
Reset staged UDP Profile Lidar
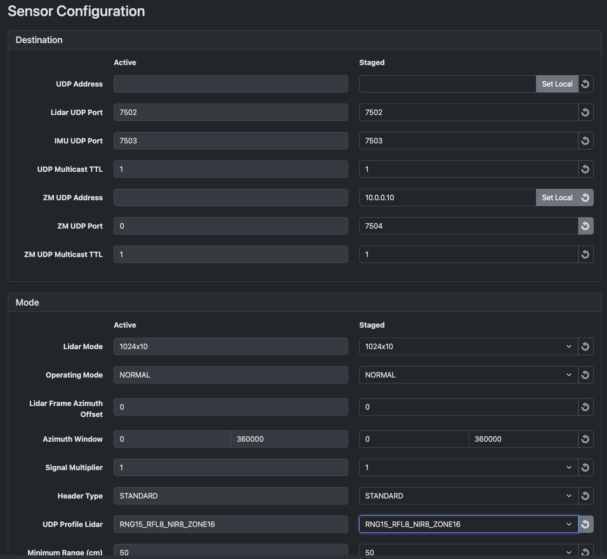[x=585, y=524]
